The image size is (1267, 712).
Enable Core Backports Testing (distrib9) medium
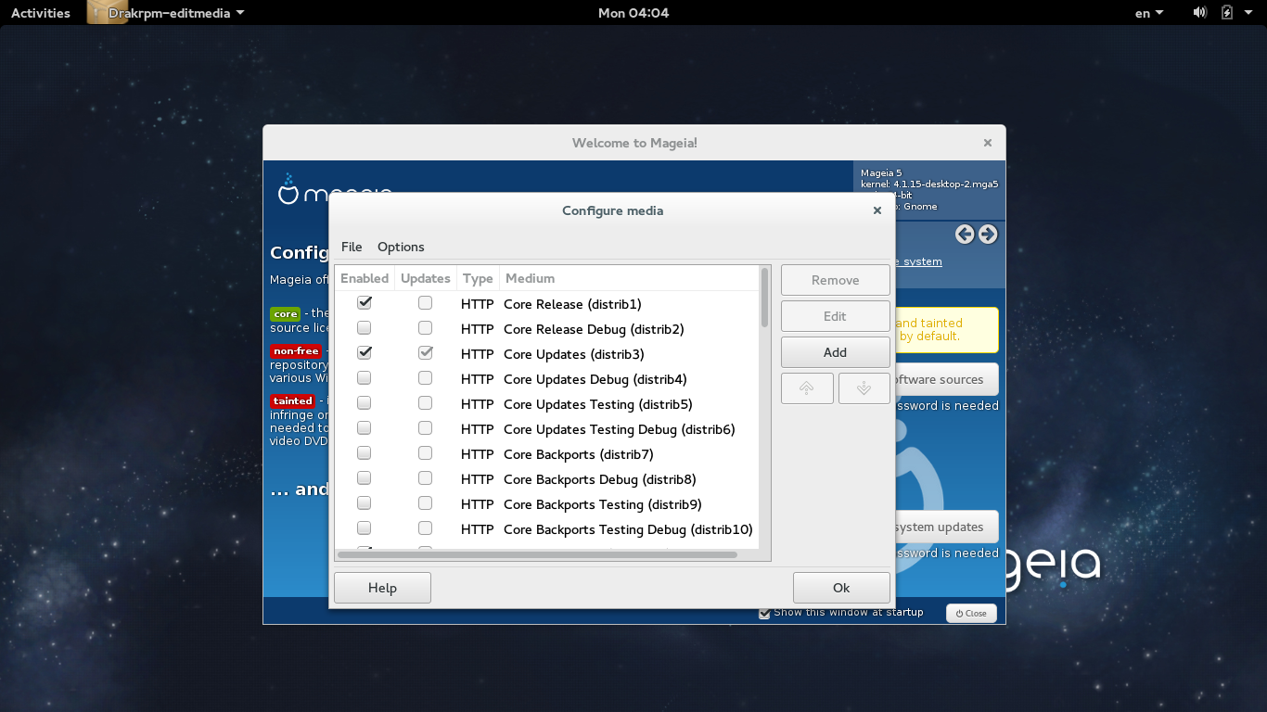pos(365,503)
